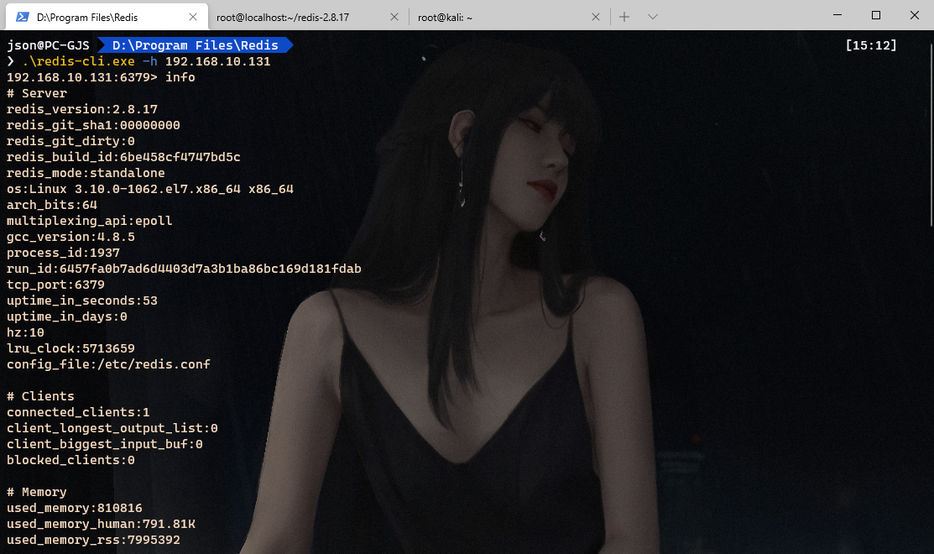
Task: Click the client_biggest_input_buf:0 line
Action: [x=105, y=444]
